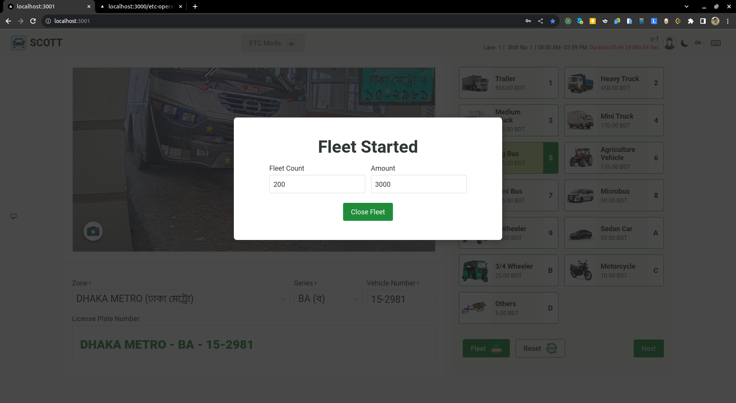The image size is (736, 403).
Task: Open the Chrome profile avatar
Action: (715, 21)
